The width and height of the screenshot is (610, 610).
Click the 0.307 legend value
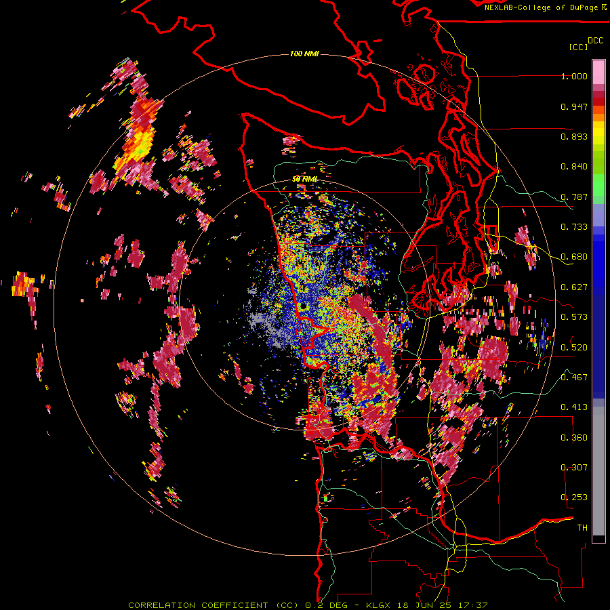coord(574,467)
